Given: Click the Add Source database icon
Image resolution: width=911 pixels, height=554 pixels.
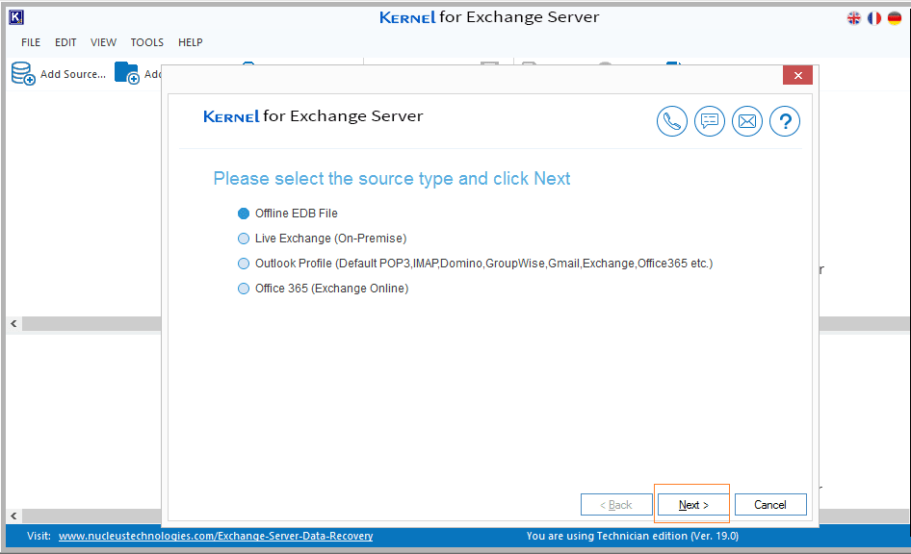Looking at the screenshot, I should [23, 73].
